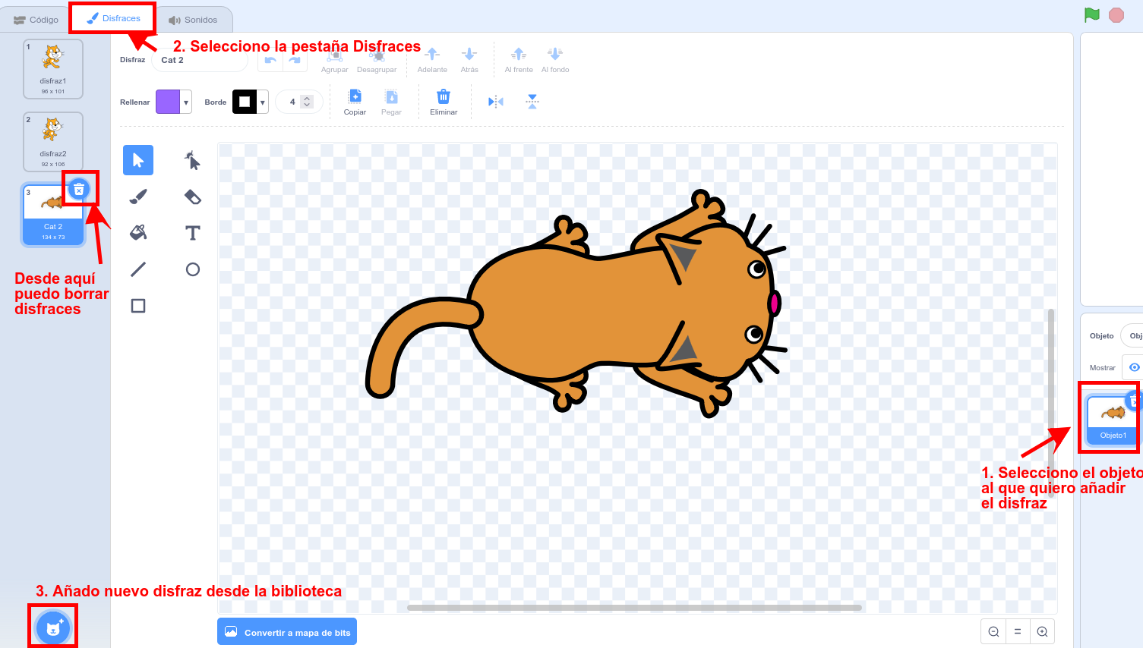
Task: Switch to the Código tab
Action: 36,20
